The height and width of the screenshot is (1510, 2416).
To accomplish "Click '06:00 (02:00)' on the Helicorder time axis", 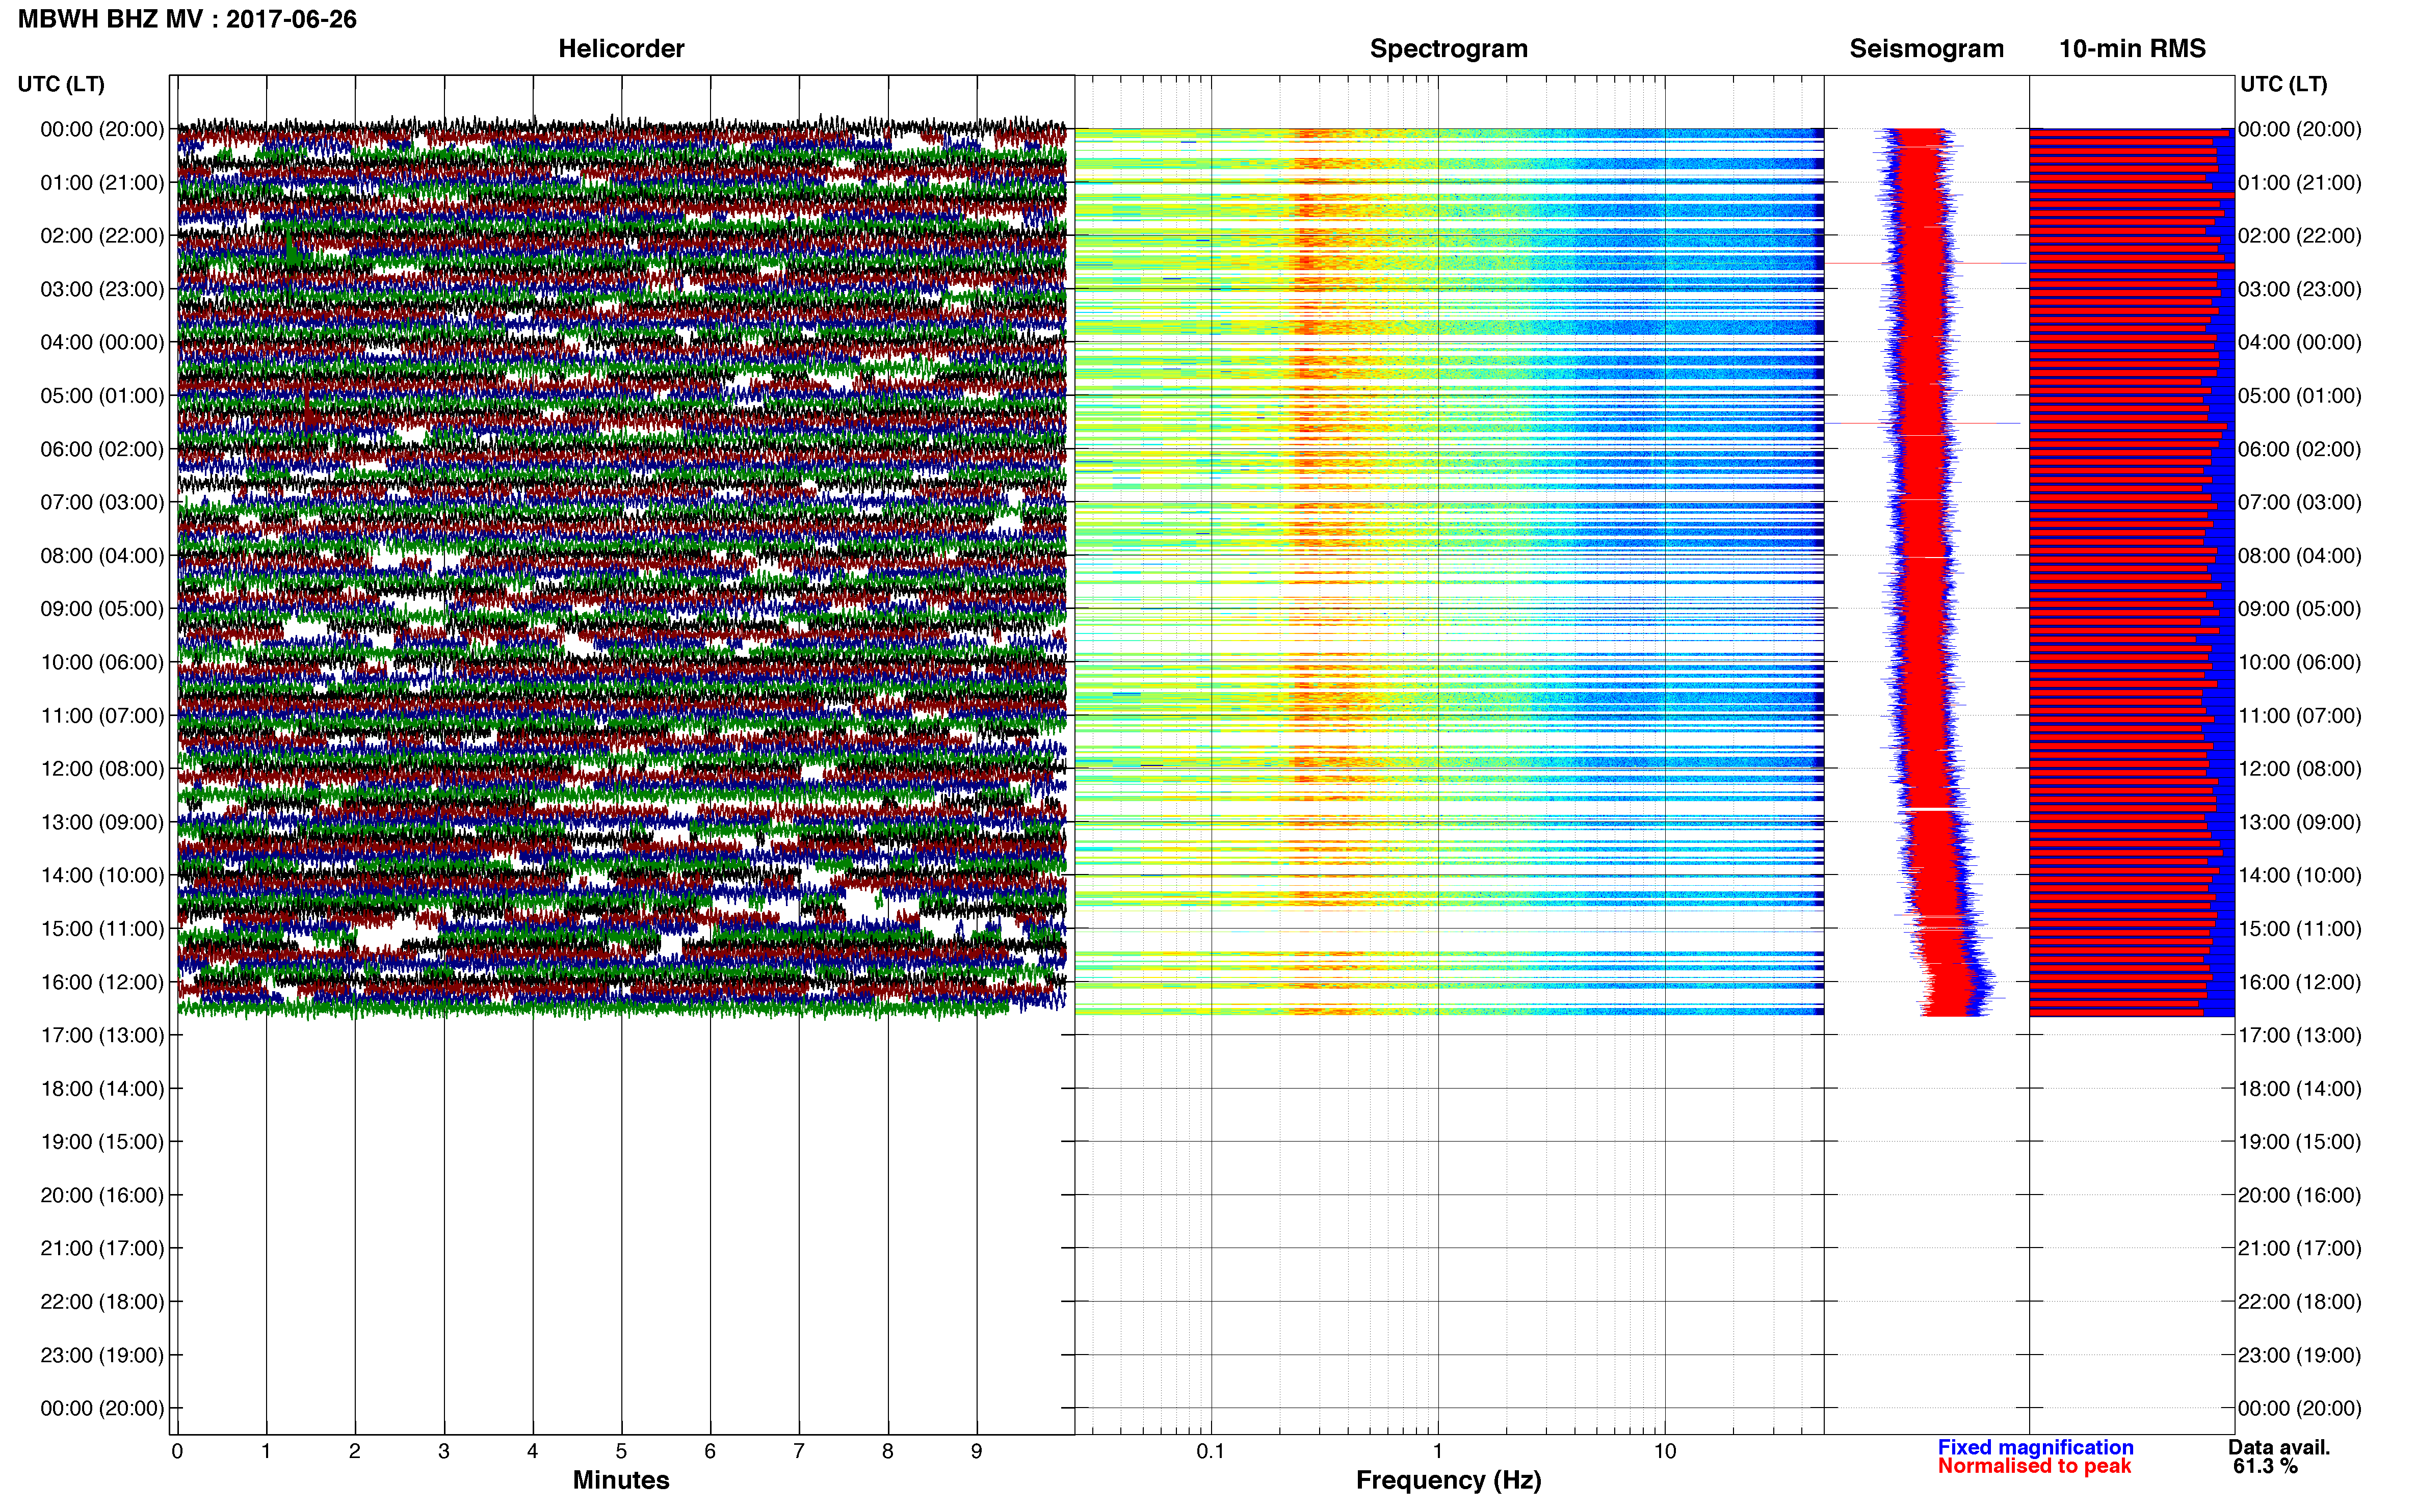I will [102, 449].
